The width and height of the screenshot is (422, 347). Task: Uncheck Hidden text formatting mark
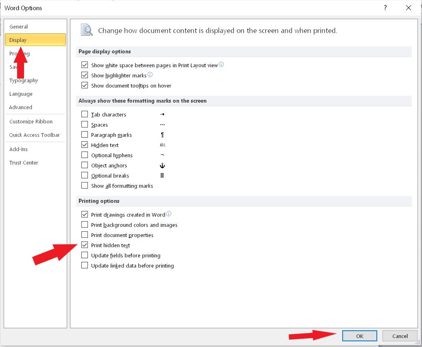(x=85, y=145)
